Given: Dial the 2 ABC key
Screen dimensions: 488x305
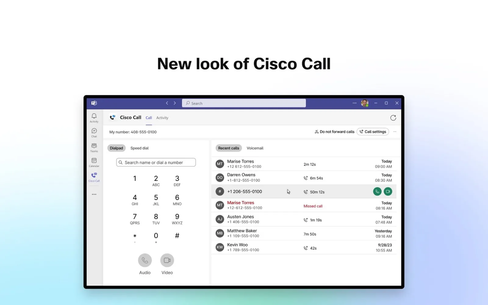Looking at the screenshot, I should (x=156, y=181).
